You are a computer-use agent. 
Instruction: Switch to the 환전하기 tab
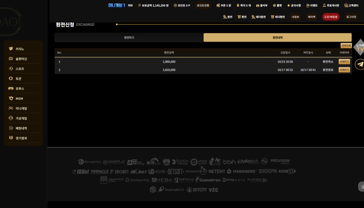tap(129, 38)
